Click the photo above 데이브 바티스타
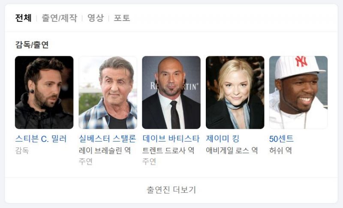The width and height of the screenshot is (343, 208). point(171,92)
